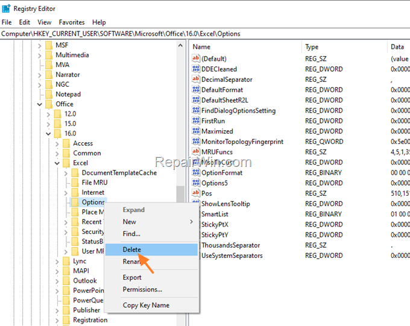Choose Find... in the context menu

click(x=152, y=234)
